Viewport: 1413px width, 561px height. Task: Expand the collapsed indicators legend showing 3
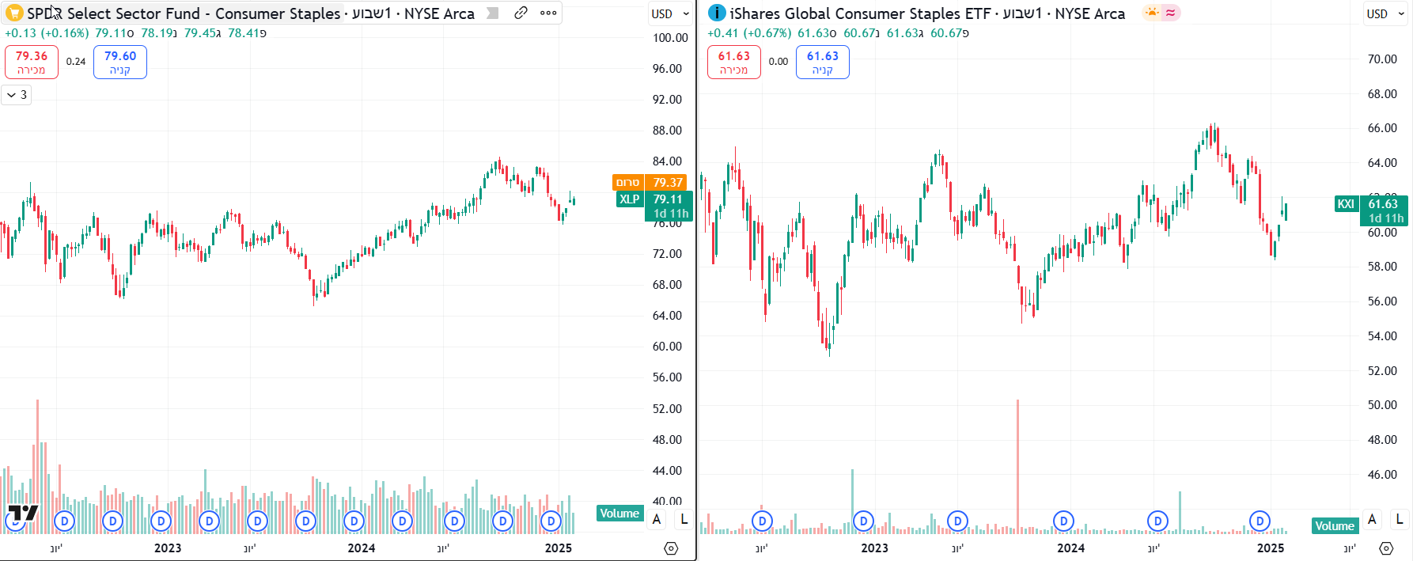[x=17, y=95]
